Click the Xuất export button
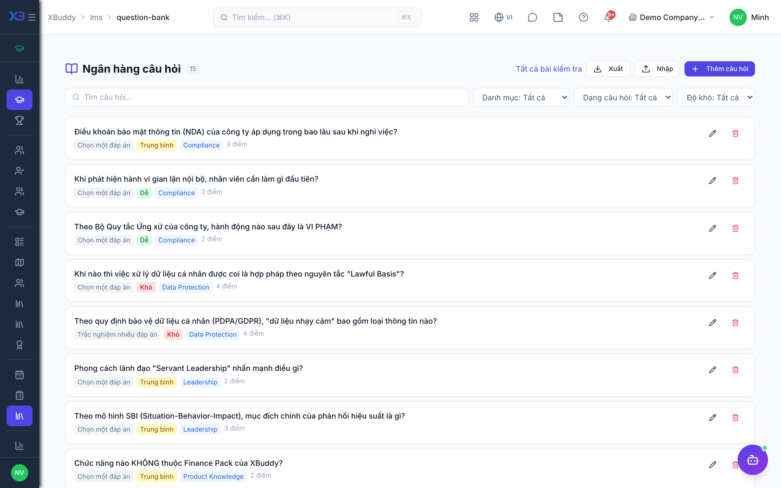Viewport: 781px width, 488px height. click(x=608, y=69)
